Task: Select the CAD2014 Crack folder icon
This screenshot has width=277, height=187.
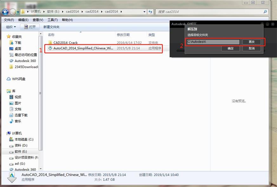Action: point(50,42)
